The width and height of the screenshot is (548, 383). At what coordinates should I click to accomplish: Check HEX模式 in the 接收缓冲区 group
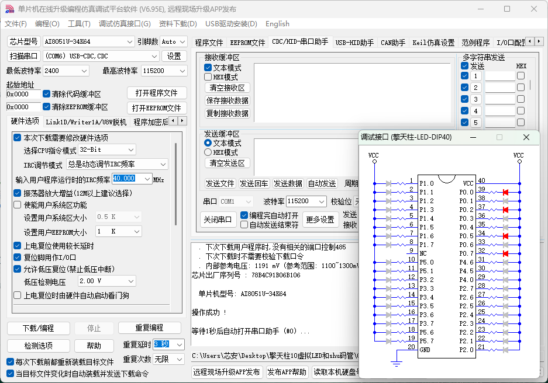tap(208, 76)
